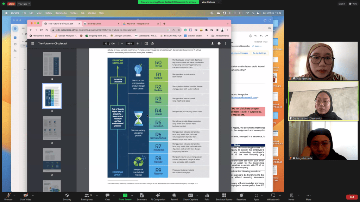The width and height of the screenshot is (360, 202).
Task: Open the YouTube live stream dropdown
Action: point(24,4)
